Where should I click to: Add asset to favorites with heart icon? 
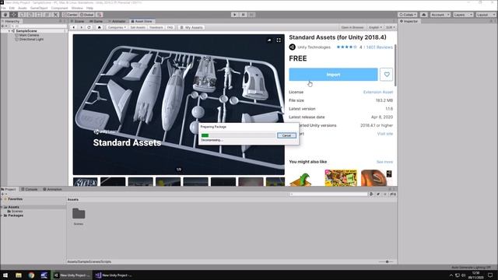387,75
